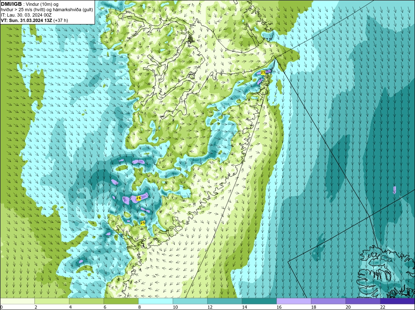Click the legend value "6"
Viewport: 415px width, 310px height.
tap(105, 307)
